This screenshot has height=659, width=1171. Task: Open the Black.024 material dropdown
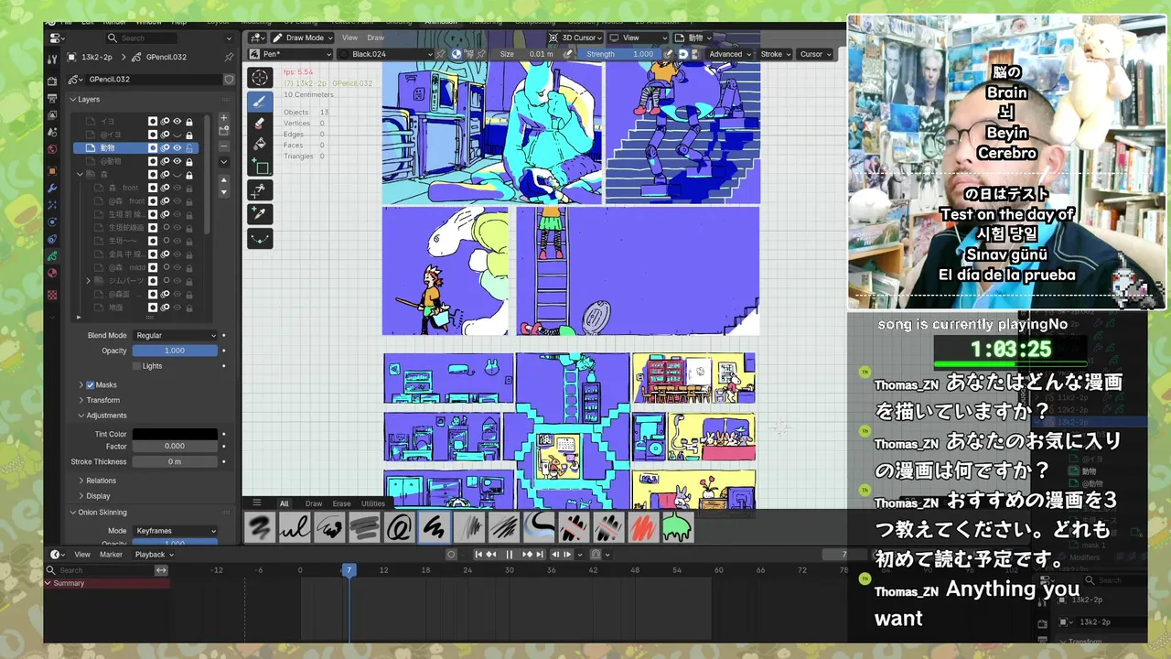pos(384,54)
